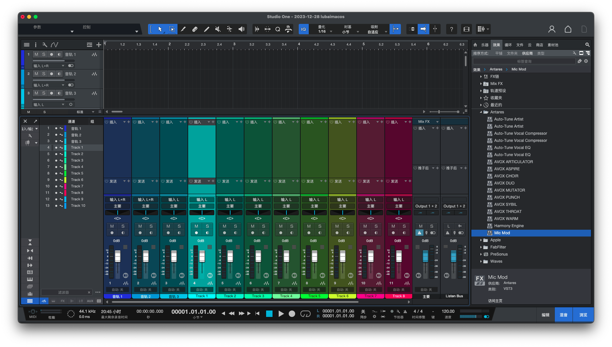Activate the Mute tool
612x347 pixels.
pos(218,29)
